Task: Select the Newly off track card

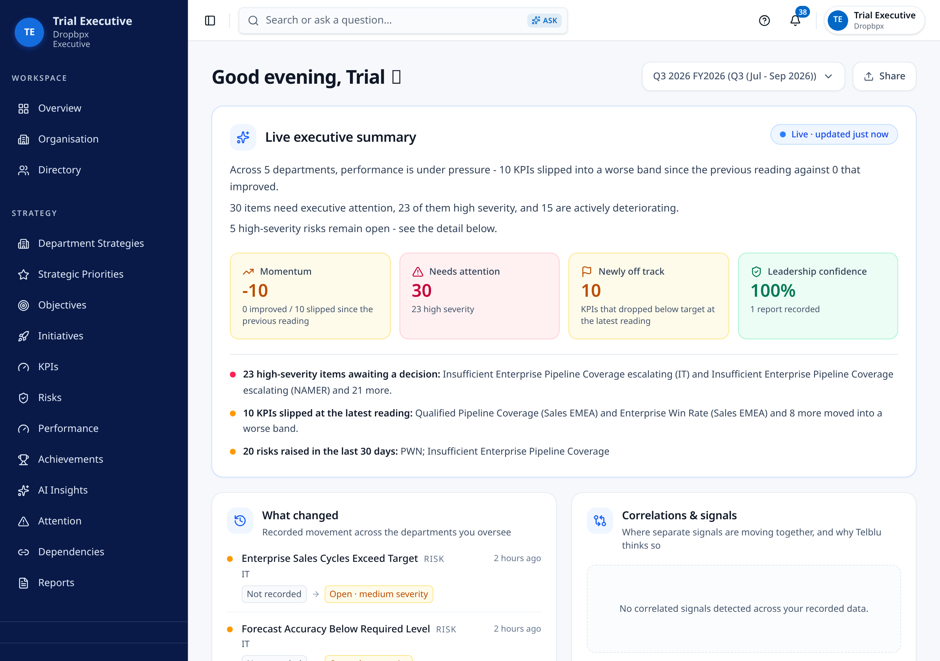Action: tap(648, 296)
